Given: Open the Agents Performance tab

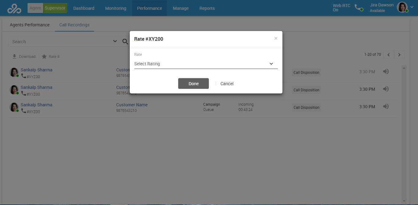Looking at the screenshot, I should click(29, 25).
